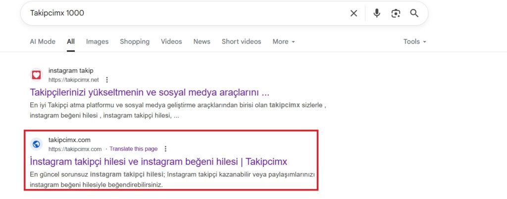The width and height of the screenshot is (507, 199).
Task: Click the instagram takip site name
Action: 71,71
